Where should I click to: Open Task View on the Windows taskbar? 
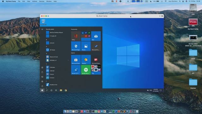(x=56, y=90)
